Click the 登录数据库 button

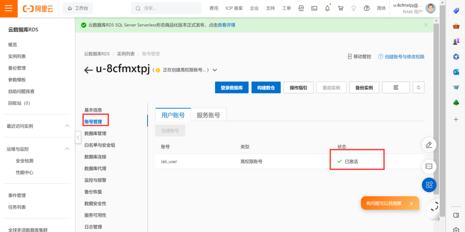[232, 88]
